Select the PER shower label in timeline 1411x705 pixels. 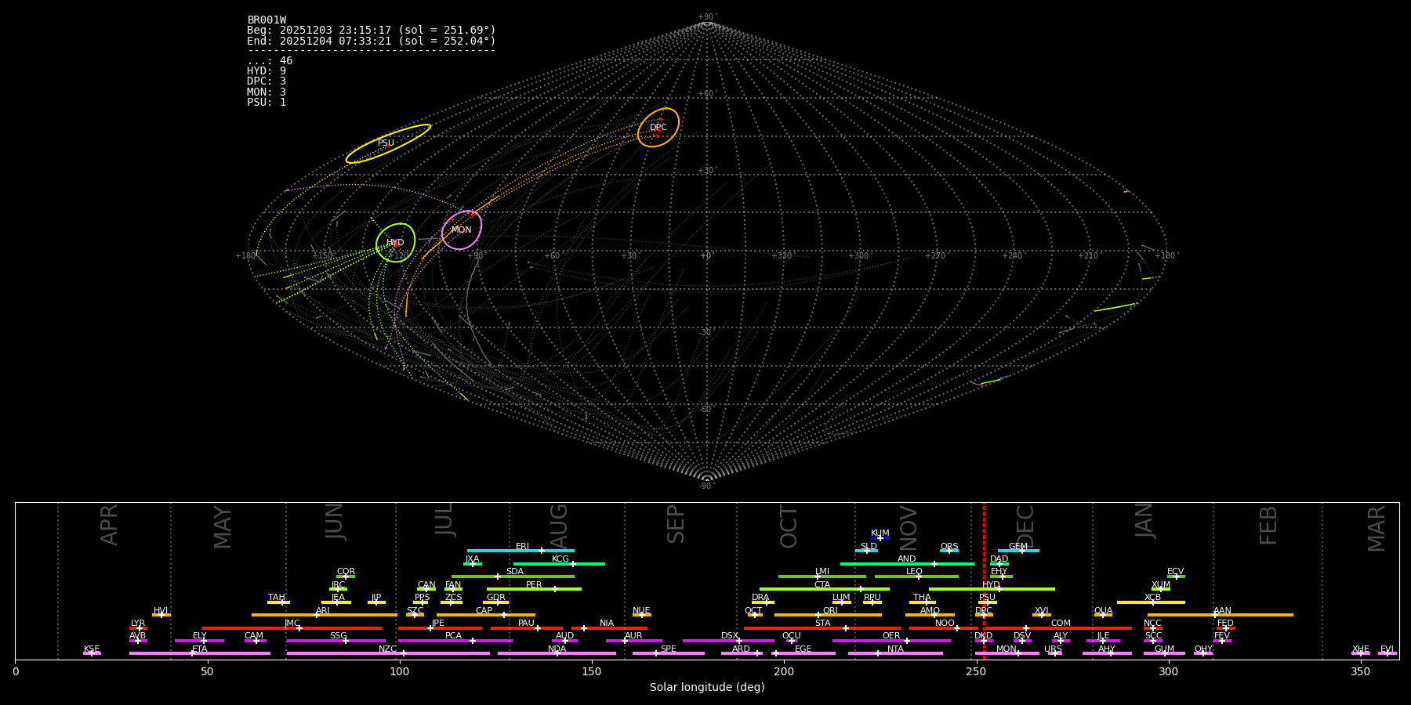534,585
